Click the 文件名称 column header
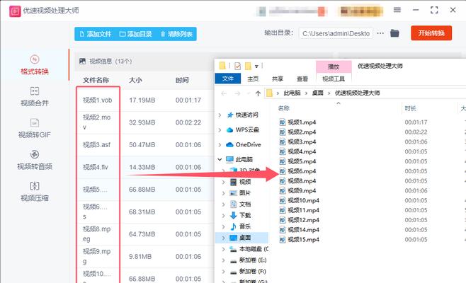466x283 pixels. [x=96, y=80]
